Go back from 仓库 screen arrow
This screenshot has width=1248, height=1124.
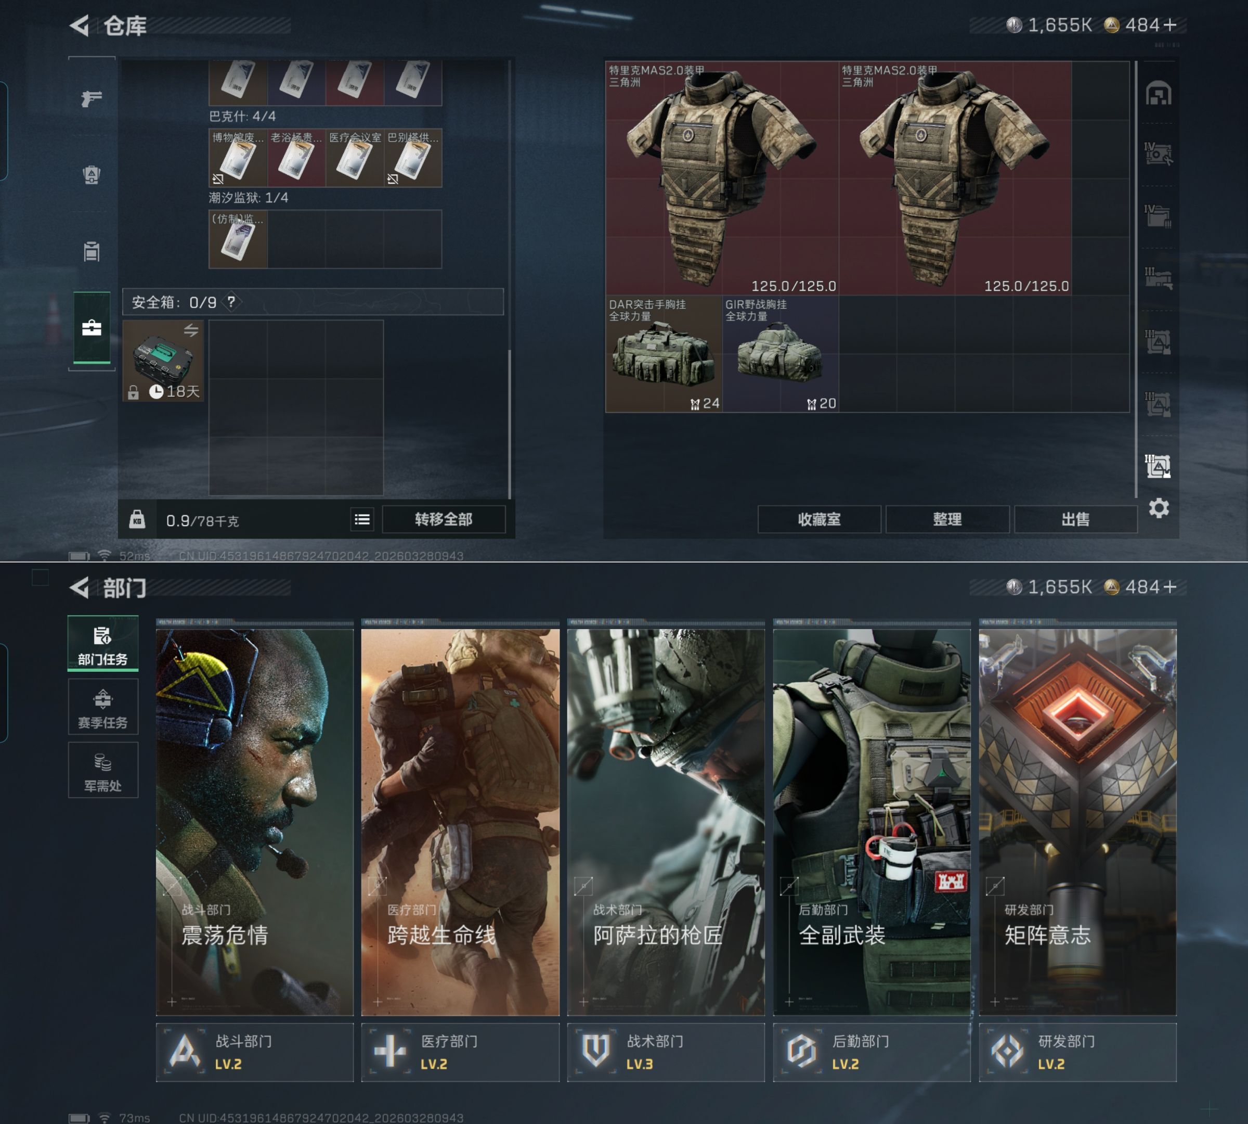pyautogui.click(x=80, y=26)
